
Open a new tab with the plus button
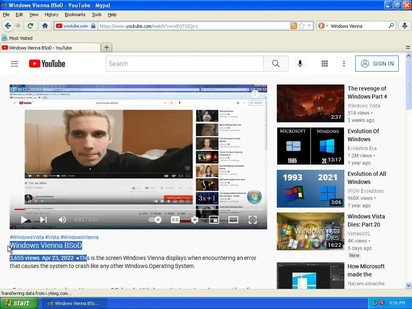[x=106, y=47]
